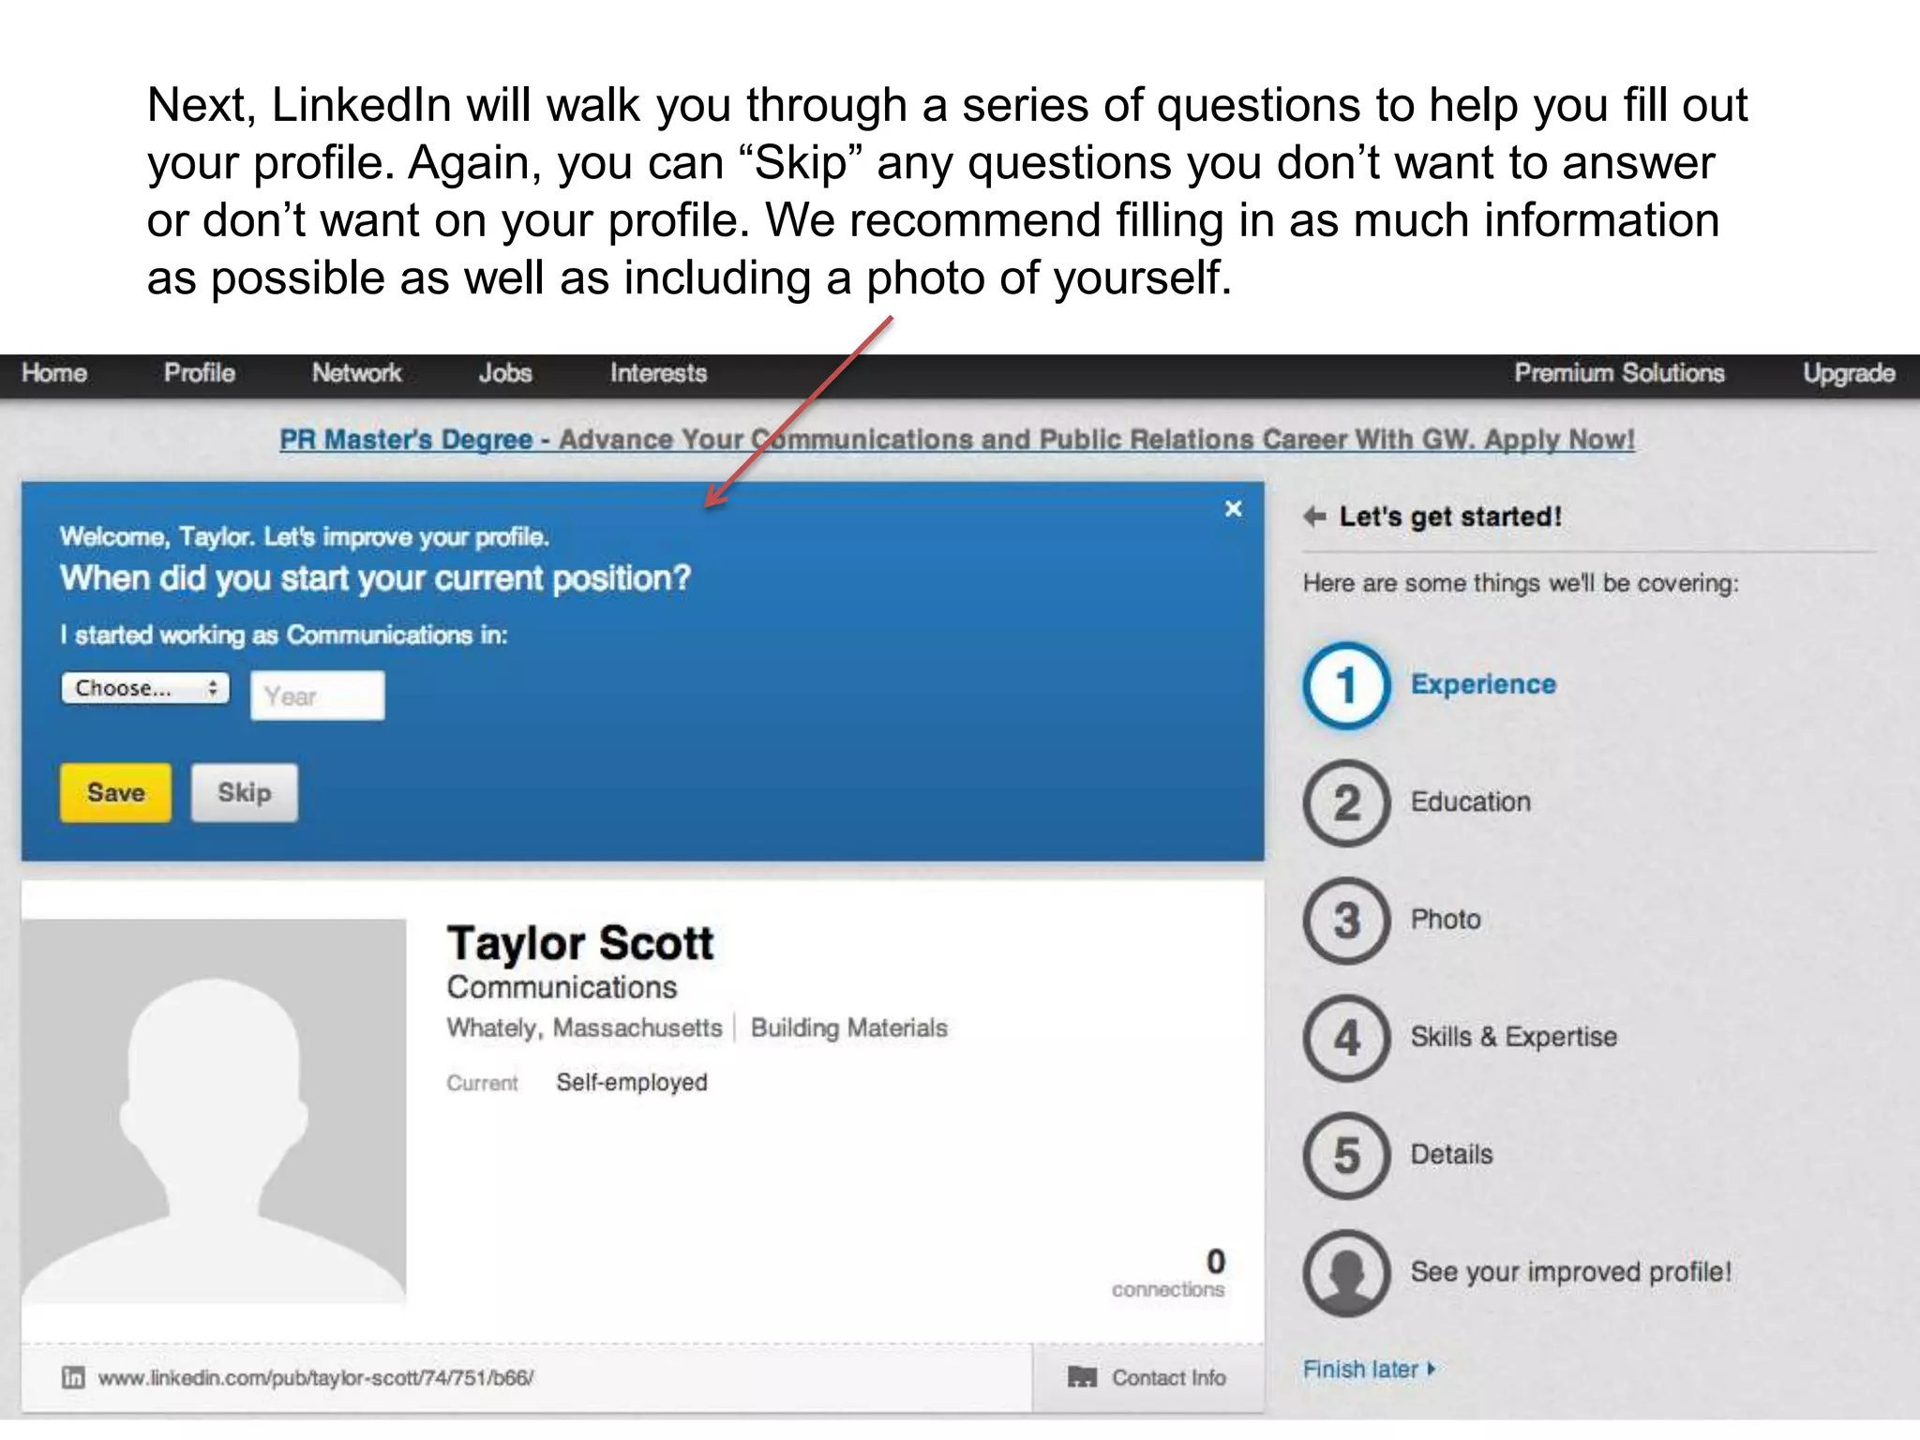The height and width of the screenshot is (1440, 1920).
Task: Click the LinkedIn logo beside profile URL
Action: click(73, 1377)
